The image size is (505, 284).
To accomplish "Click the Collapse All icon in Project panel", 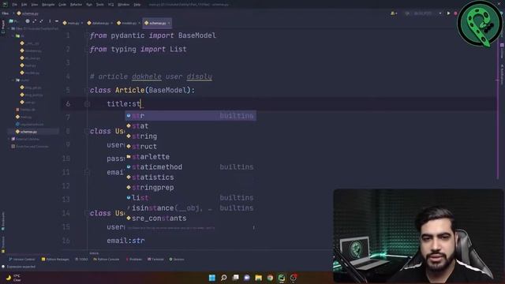I will pos(41,21).
